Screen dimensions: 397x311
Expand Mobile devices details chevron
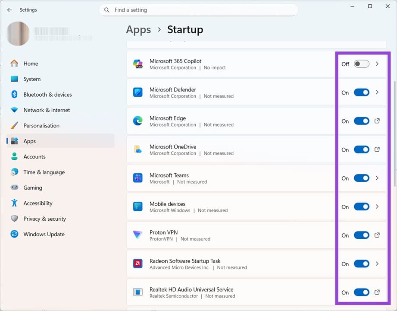377,206
